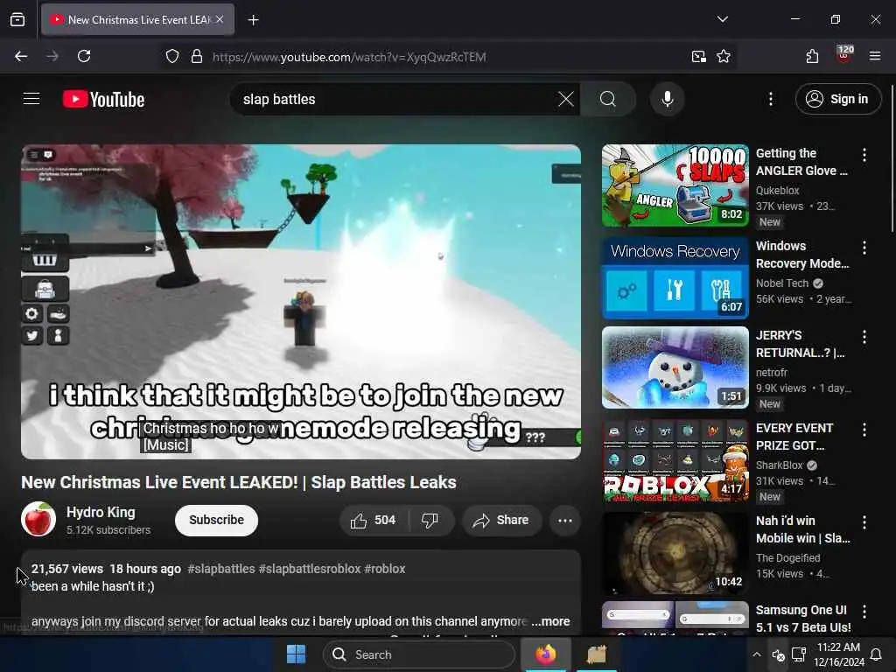Go back to the previous page
Viewport: 896px width, 672px height.
coord(21,57)
